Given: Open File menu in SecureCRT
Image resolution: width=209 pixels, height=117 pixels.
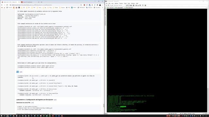Looking at the screenshot, I should click(107, 3).
